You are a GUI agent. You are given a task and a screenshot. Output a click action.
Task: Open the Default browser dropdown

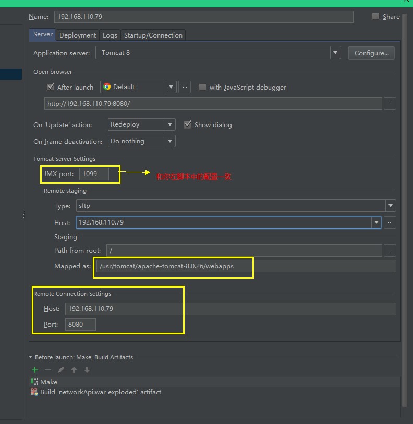[171, 87]
